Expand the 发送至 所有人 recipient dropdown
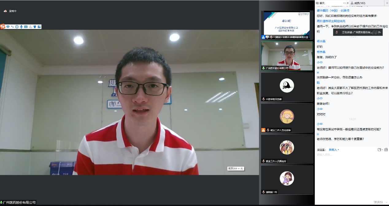The image size is (389, 206). click(x=334, y=150)
